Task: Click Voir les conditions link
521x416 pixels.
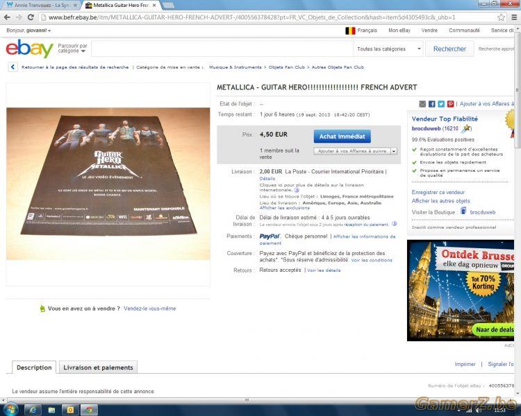Action: (x=372, y=260)
